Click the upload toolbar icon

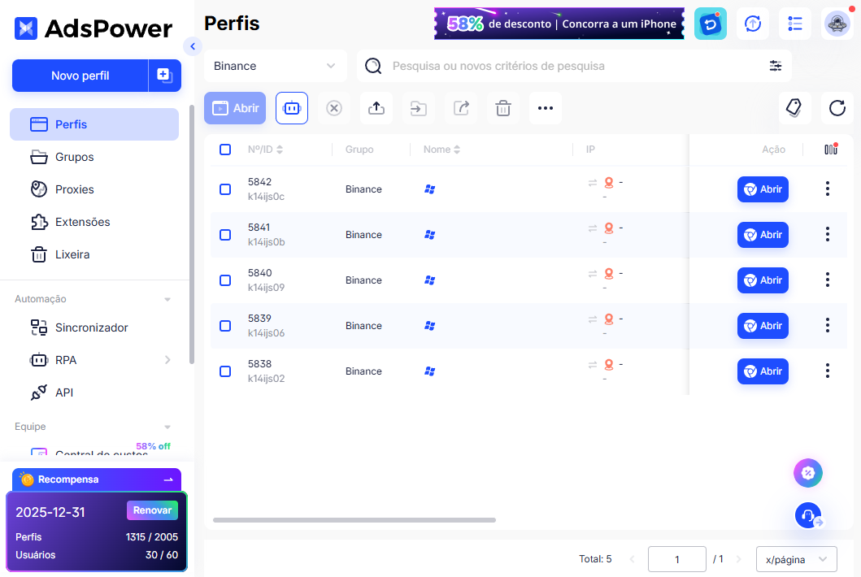[x=376, y=108]
